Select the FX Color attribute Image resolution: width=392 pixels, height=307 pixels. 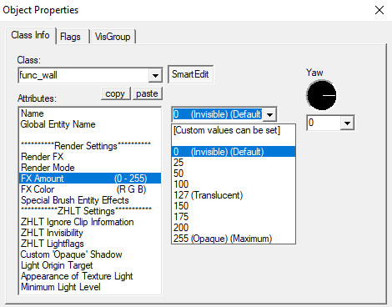90,189
